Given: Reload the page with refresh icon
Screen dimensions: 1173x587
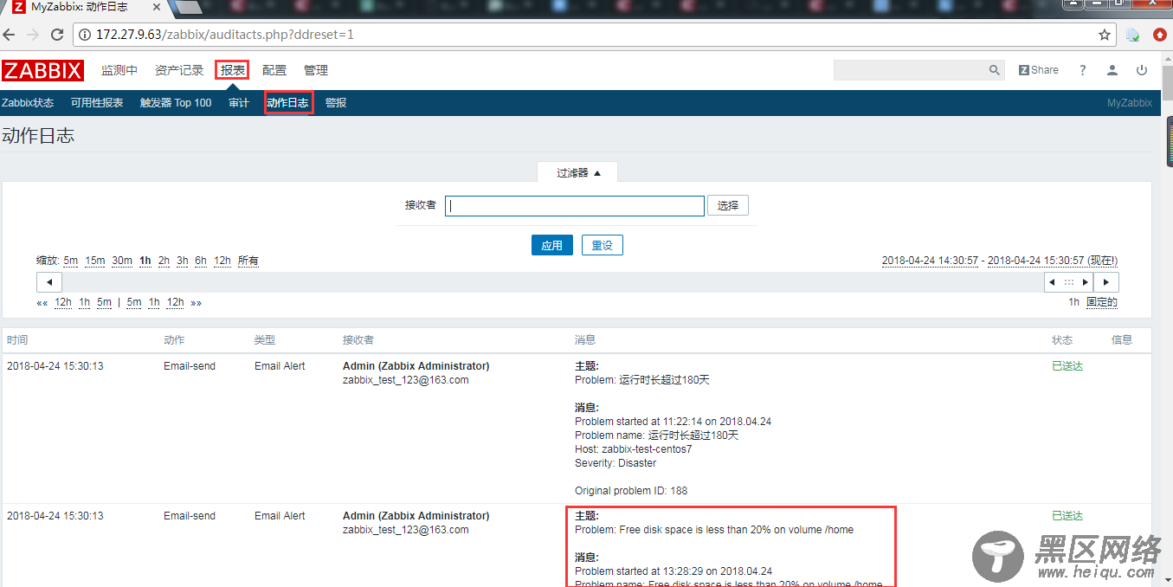Looking at the screenshot, I should click(x=57, y=35).
